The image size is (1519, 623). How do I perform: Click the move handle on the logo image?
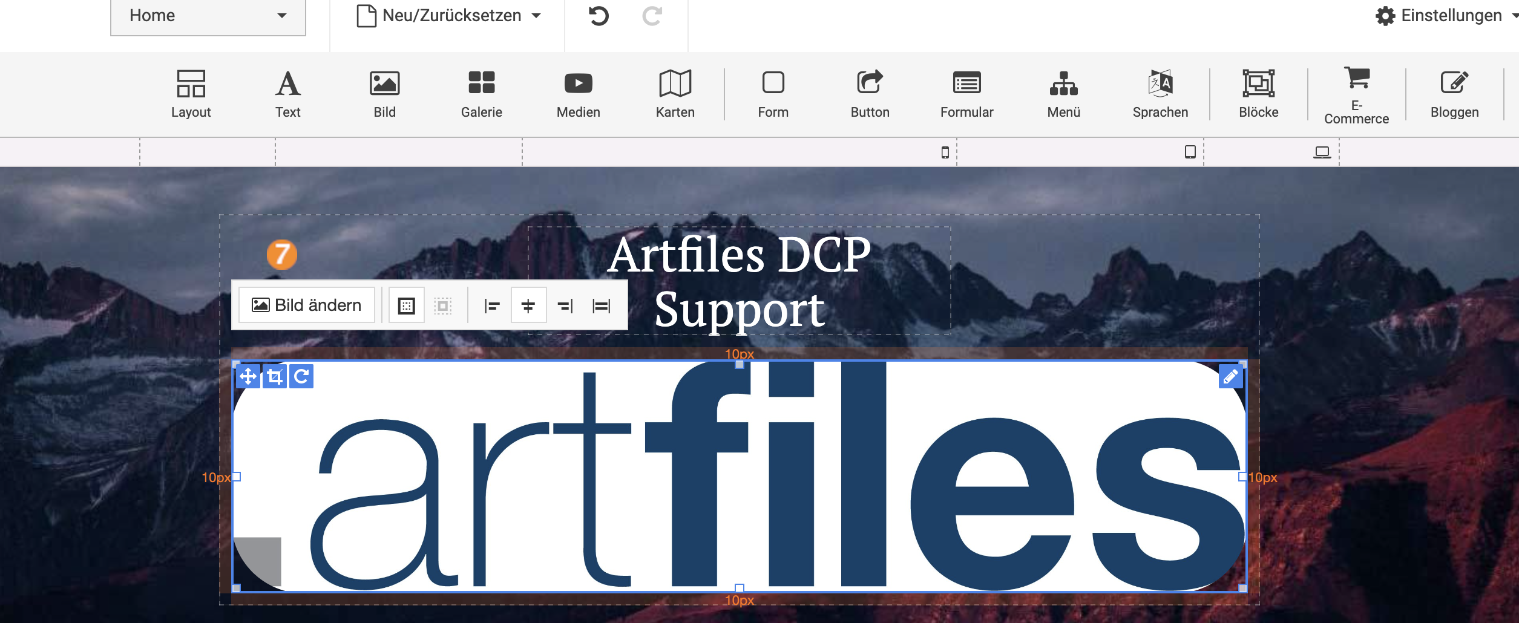(248, 376)
